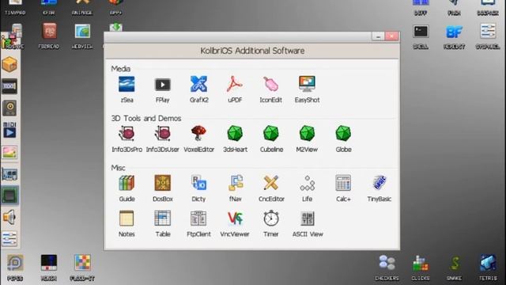
Task: Launch the CHECKERS game icon
Action: point(387,263)
